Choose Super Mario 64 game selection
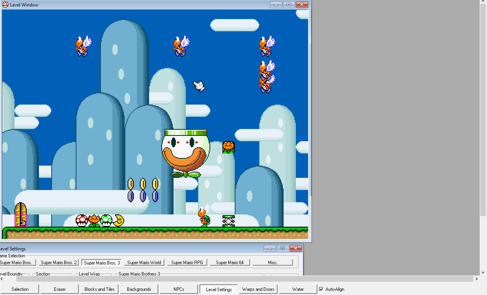The width and height of the screenshot is (487, 295). tap(230, 263)
